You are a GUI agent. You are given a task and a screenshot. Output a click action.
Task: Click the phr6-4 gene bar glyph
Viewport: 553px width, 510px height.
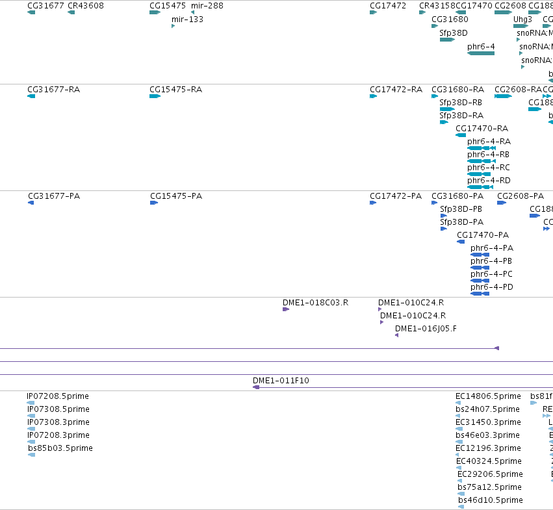coord(481,53)
